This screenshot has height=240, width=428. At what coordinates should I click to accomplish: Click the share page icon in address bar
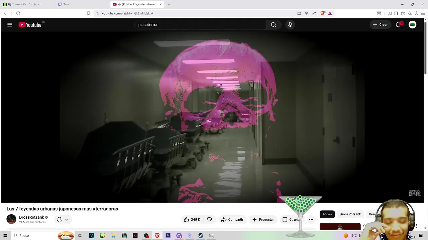coord(314,13)
